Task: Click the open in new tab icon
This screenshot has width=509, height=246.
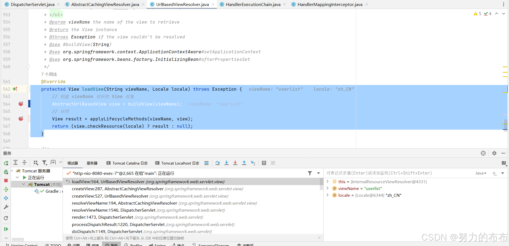Action: pyautogui.click(x=53, y=162)
